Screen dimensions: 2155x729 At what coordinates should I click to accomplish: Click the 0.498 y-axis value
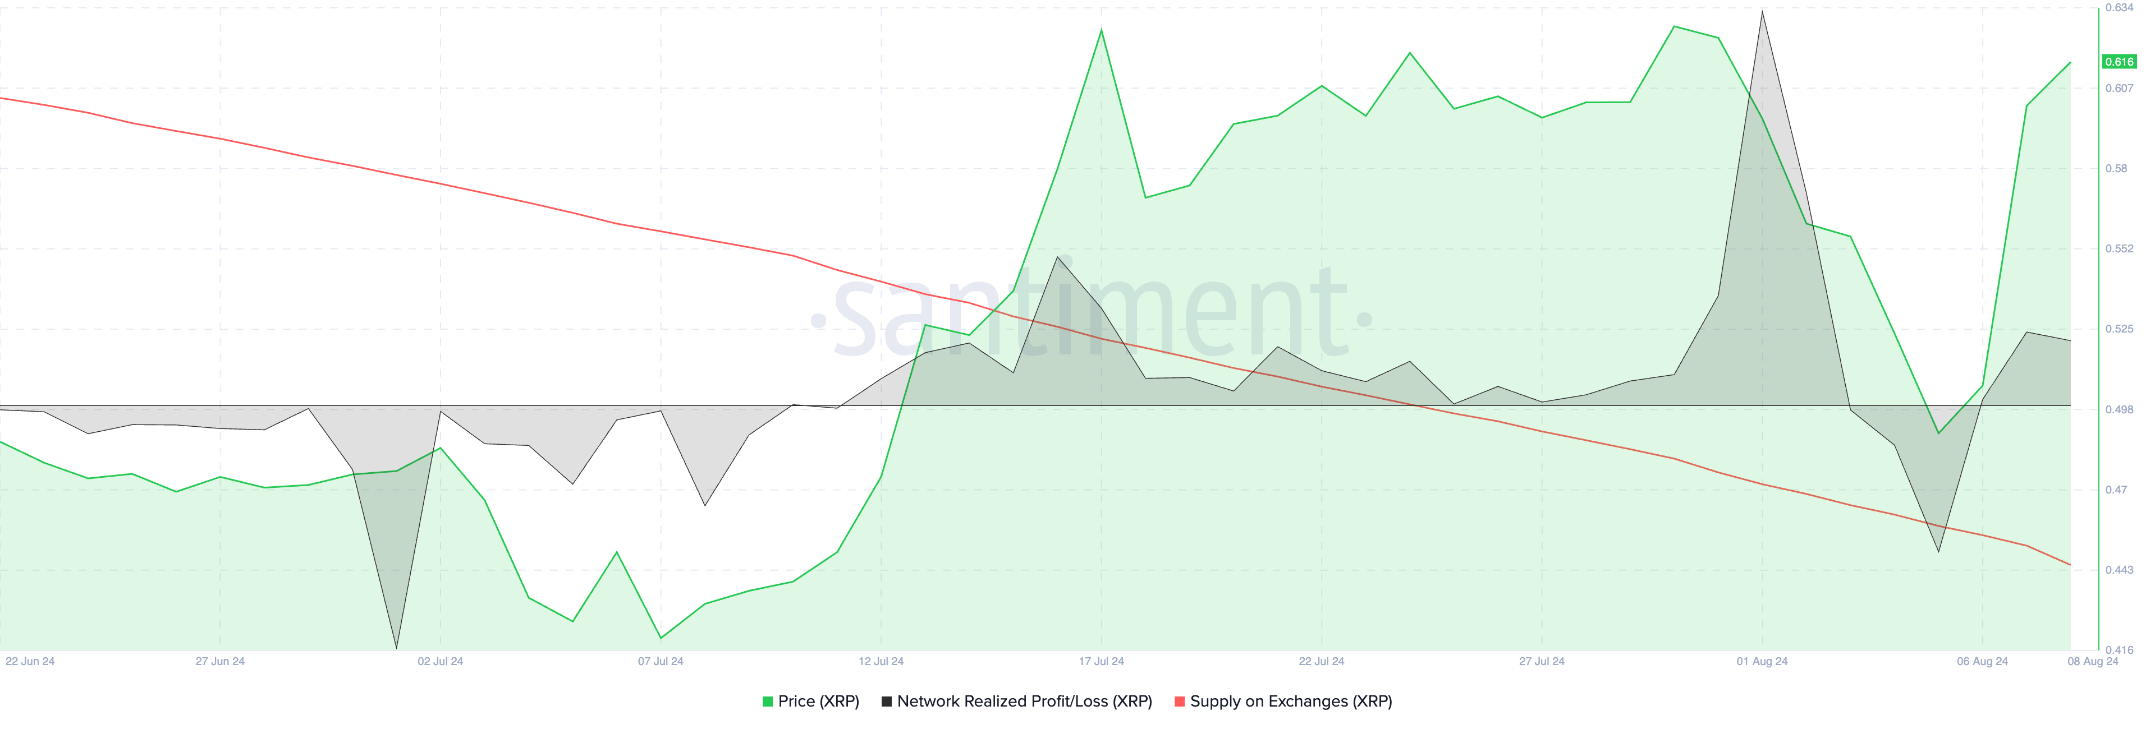point(2119,409)
